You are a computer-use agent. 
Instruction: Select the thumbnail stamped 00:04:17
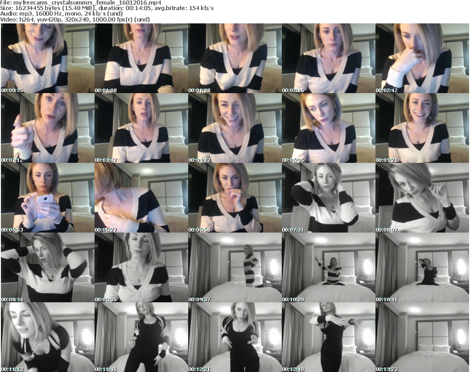(x=235, y=128)
